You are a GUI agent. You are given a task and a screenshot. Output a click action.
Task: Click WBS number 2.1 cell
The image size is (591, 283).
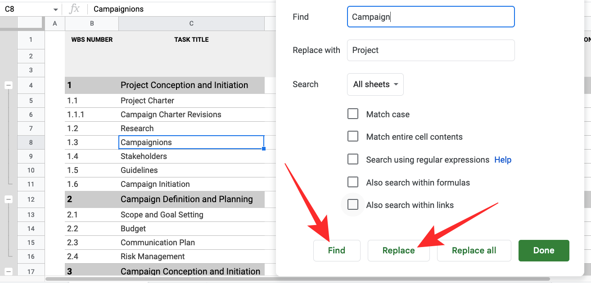coord(92,215)
